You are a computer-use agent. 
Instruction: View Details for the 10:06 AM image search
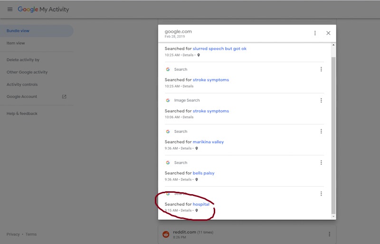coord(188,117)
